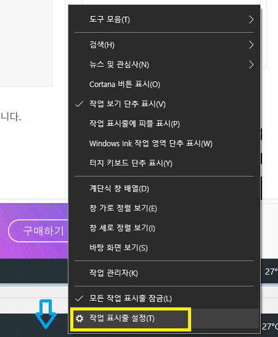Choose 창 가로 정렬 보기(E)

(164, 209)
